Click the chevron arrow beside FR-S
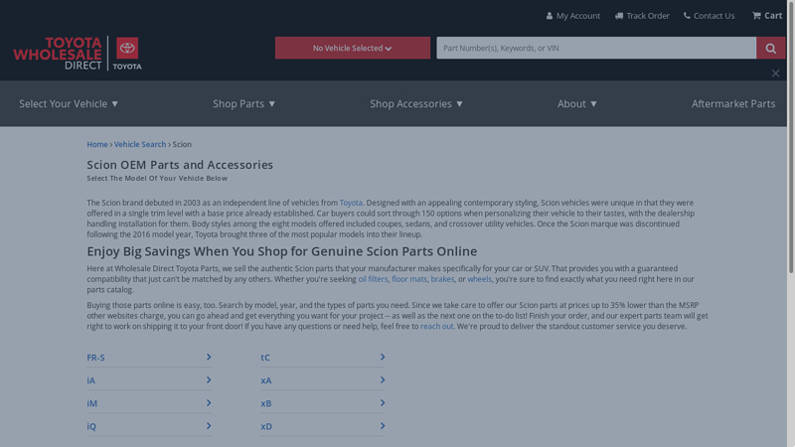The image size is (795, 447). (x=209, y=357)
